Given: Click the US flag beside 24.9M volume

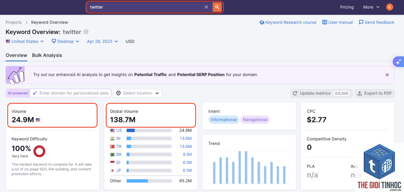Looking at the screenshot, I should tap(38, 120).
